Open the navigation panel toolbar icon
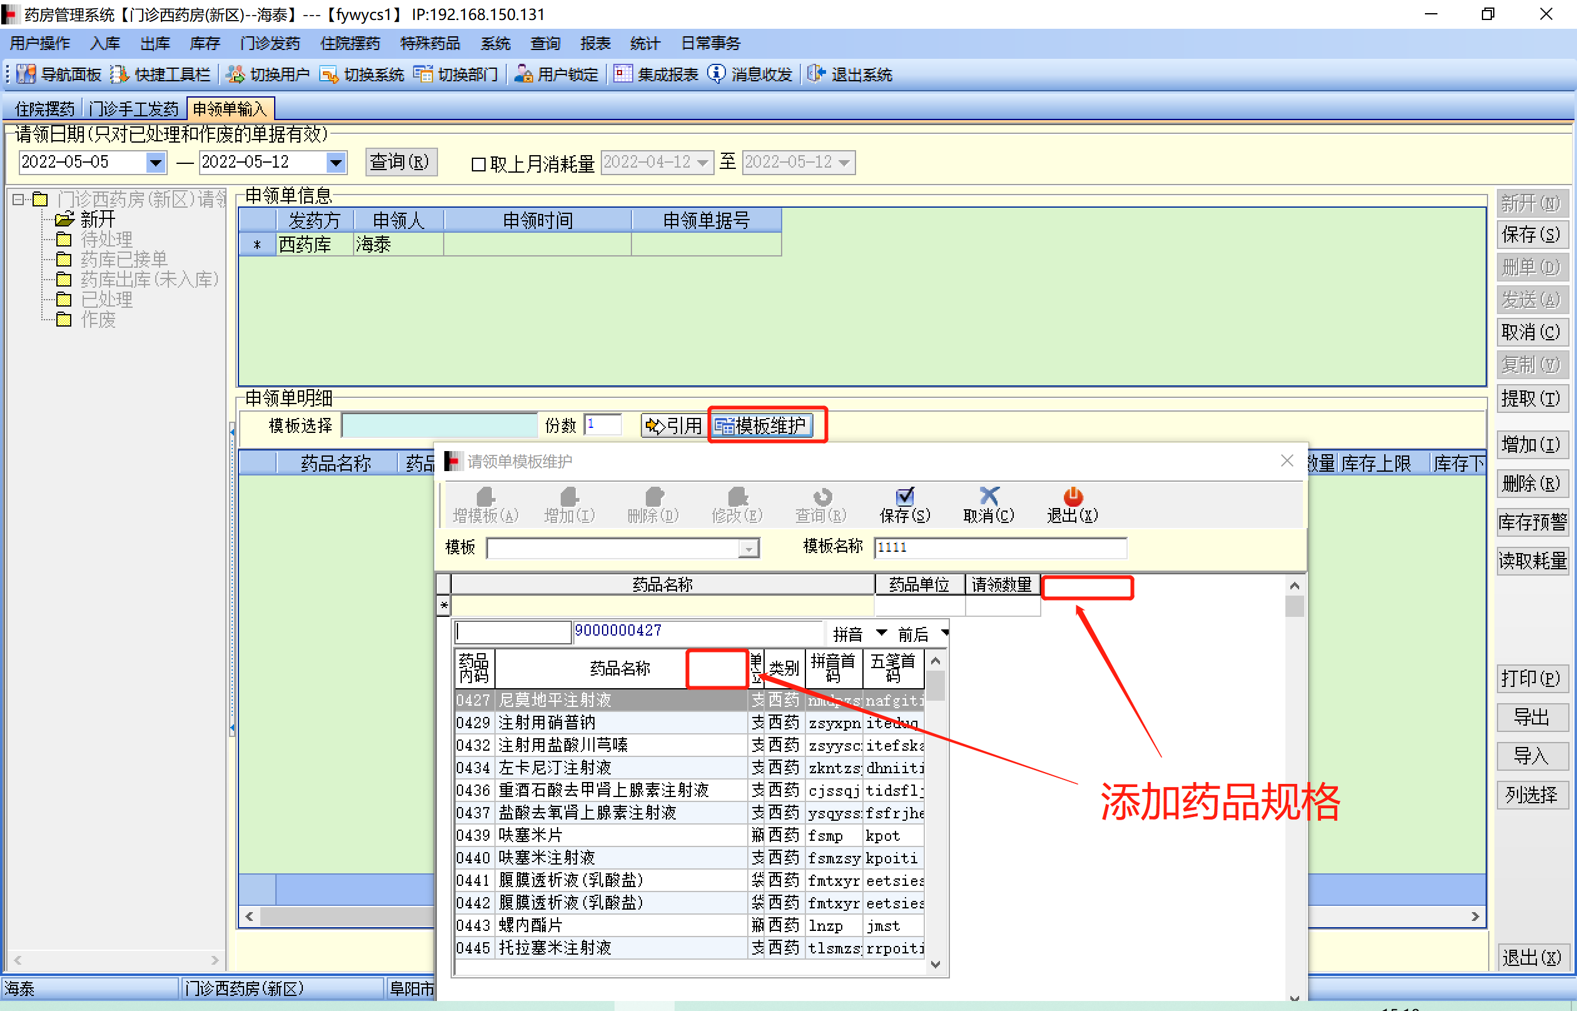The height and width of the screenshot is (1011, 1577). (26, 74)
